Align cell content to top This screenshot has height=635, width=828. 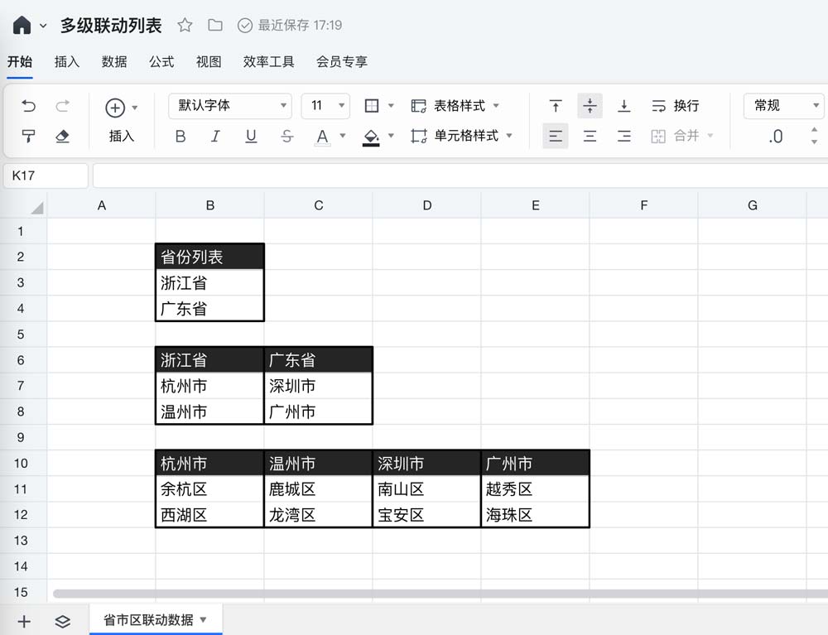click(556, 106)
